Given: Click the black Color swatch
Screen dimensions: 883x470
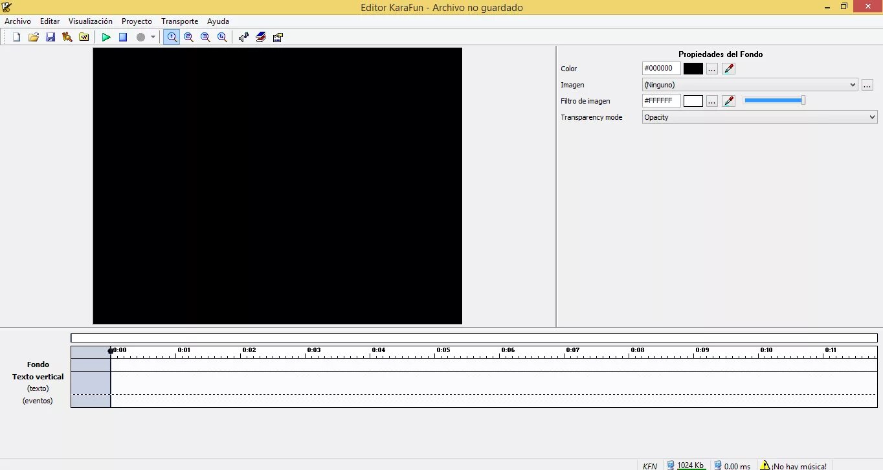Looking at the screenshot, I should tap(693, 69).
